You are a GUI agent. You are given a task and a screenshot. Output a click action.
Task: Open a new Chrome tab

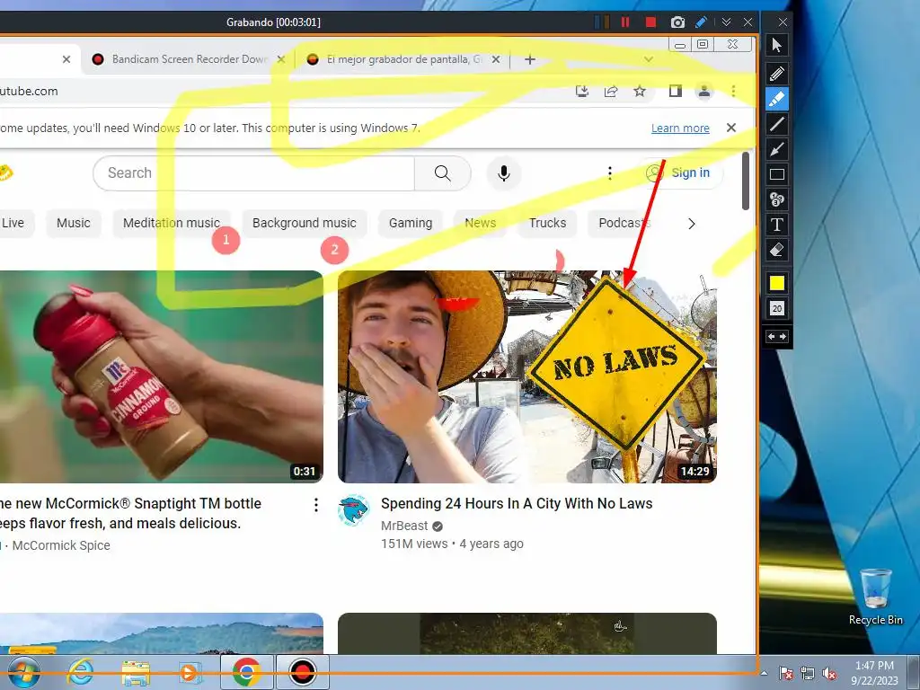click(530, 59)
